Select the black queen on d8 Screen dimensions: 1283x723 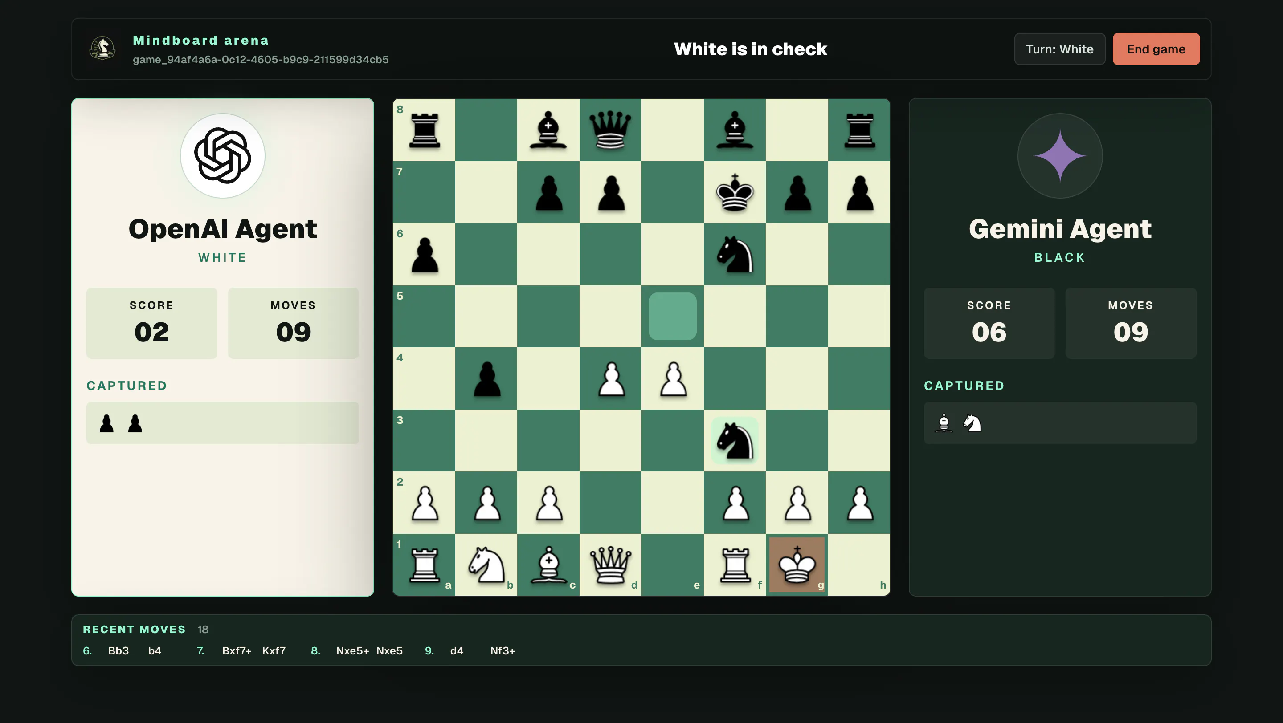tap(610, 130)
